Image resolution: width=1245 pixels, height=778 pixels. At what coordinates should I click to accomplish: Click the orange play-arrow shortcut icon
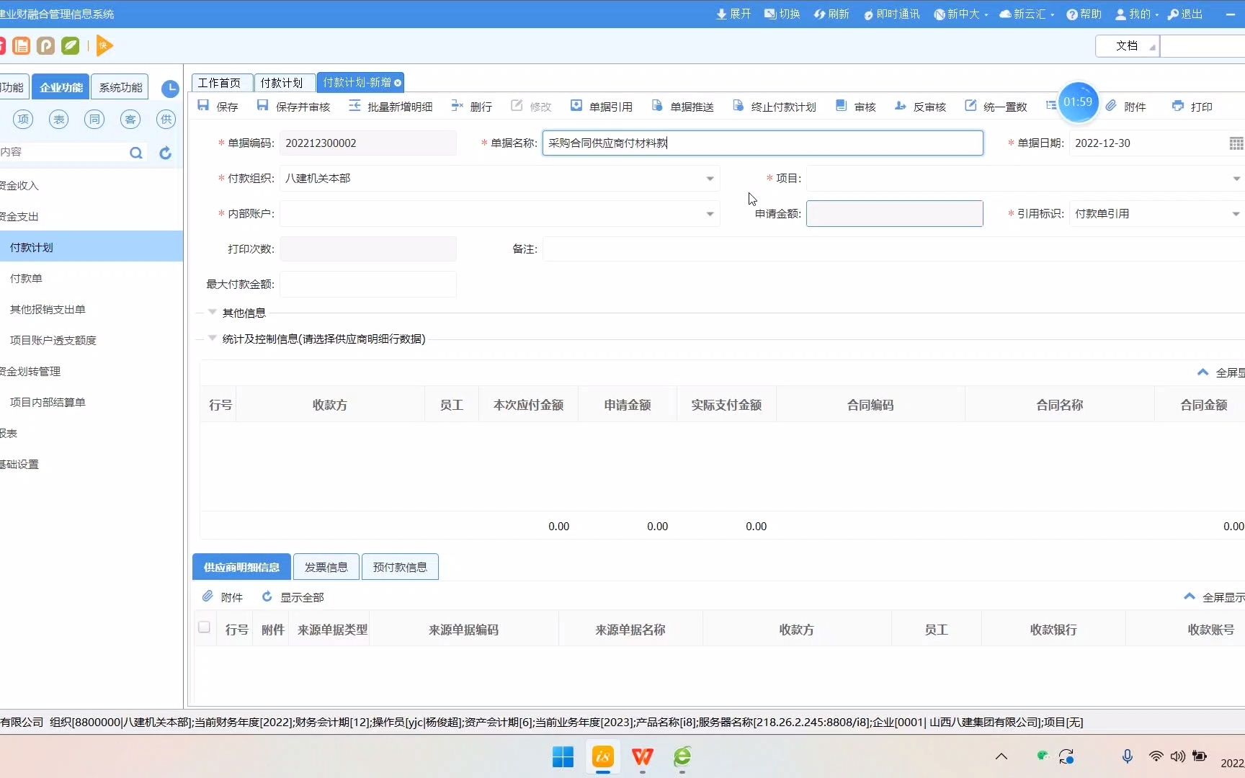pyautogui.click(x=104, y=46)
